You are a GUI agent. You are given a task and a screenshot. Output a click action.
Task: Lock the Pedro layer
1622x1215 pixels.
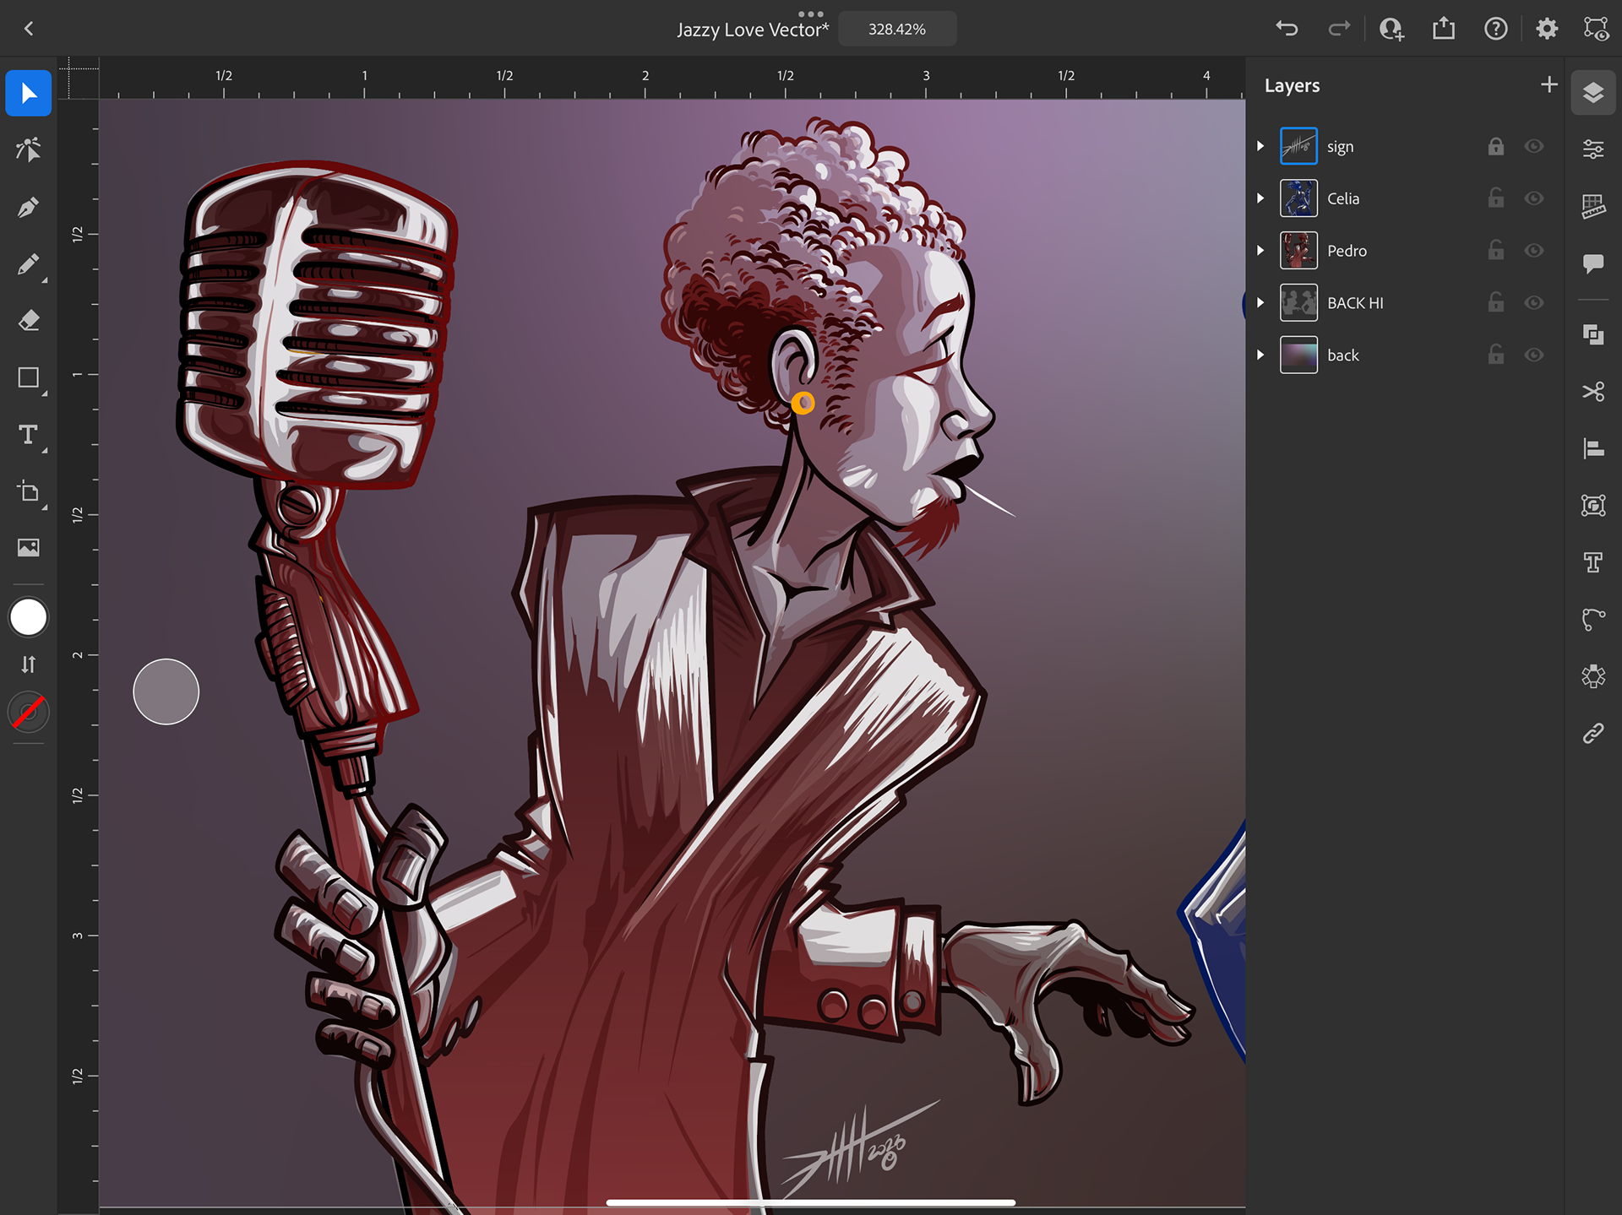point(1495,251)
